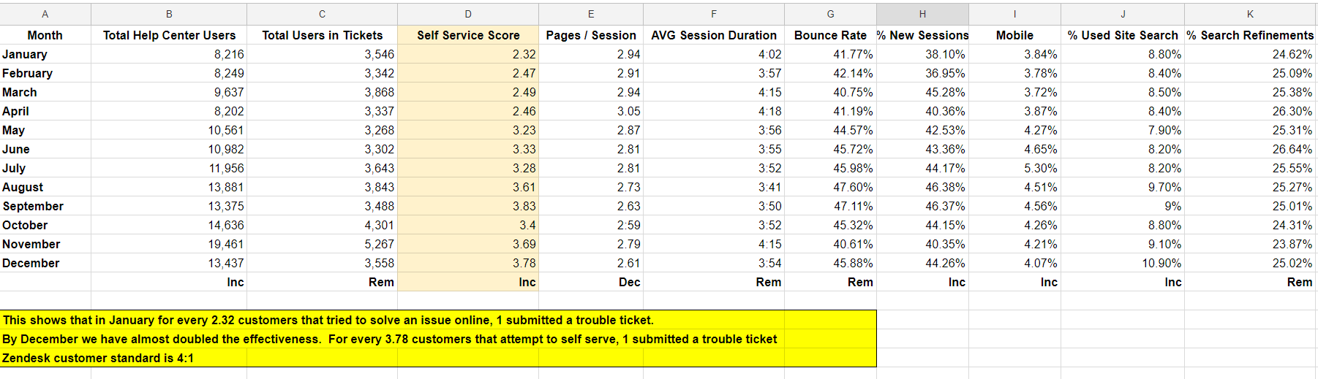Select October's Self Service Score 3.4
The width and height of the screenshot is (1318, 379).
coord(468,225)
